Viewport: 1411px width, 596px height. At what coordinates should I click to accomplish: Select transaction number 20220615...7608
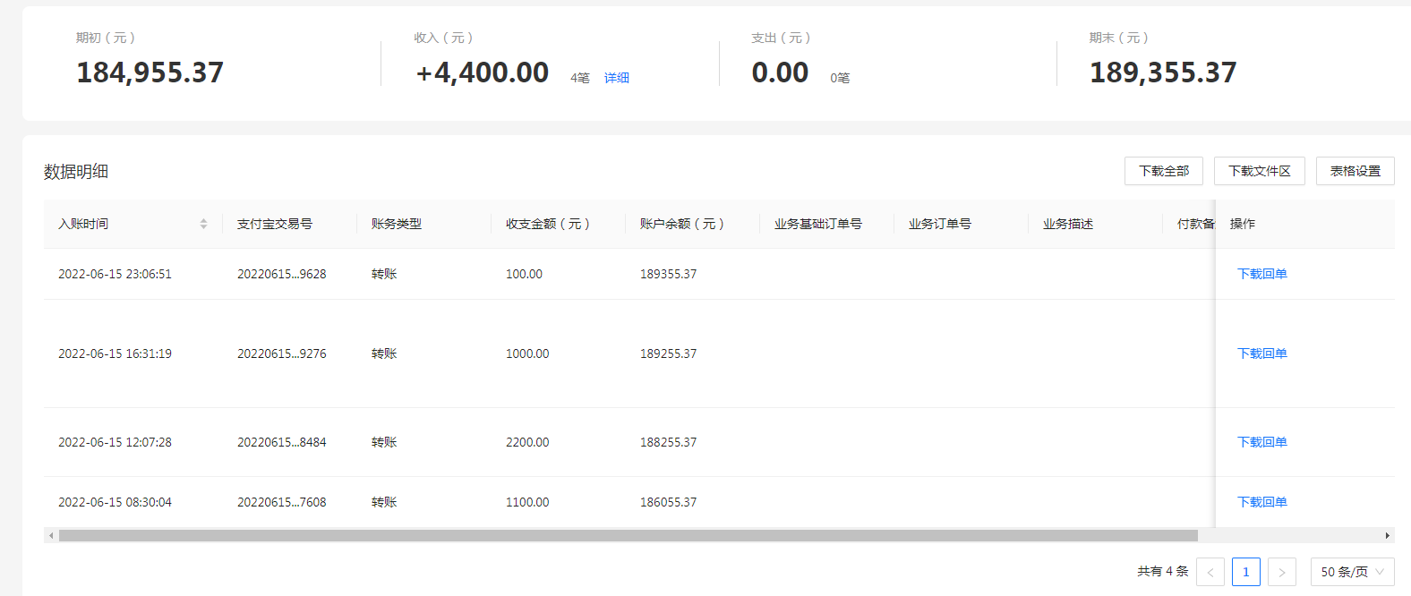tap(282, 502)
